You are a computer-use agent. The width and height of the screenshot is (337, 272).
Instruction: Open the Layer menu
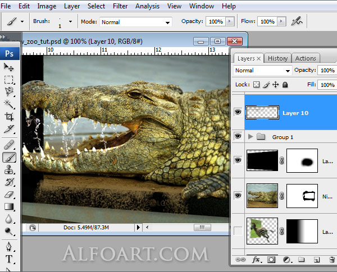click(x=72, y=6)
